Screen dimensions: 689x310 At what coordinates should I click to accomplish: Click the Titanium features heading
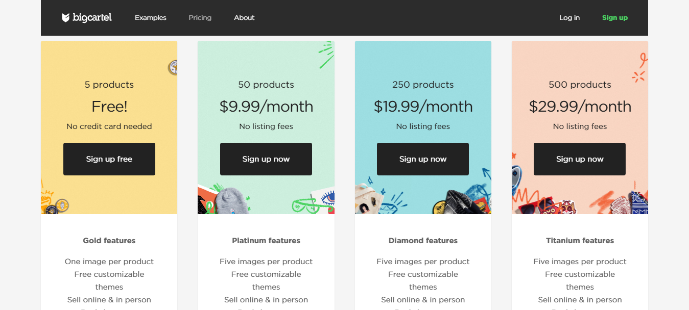[580, 241]
